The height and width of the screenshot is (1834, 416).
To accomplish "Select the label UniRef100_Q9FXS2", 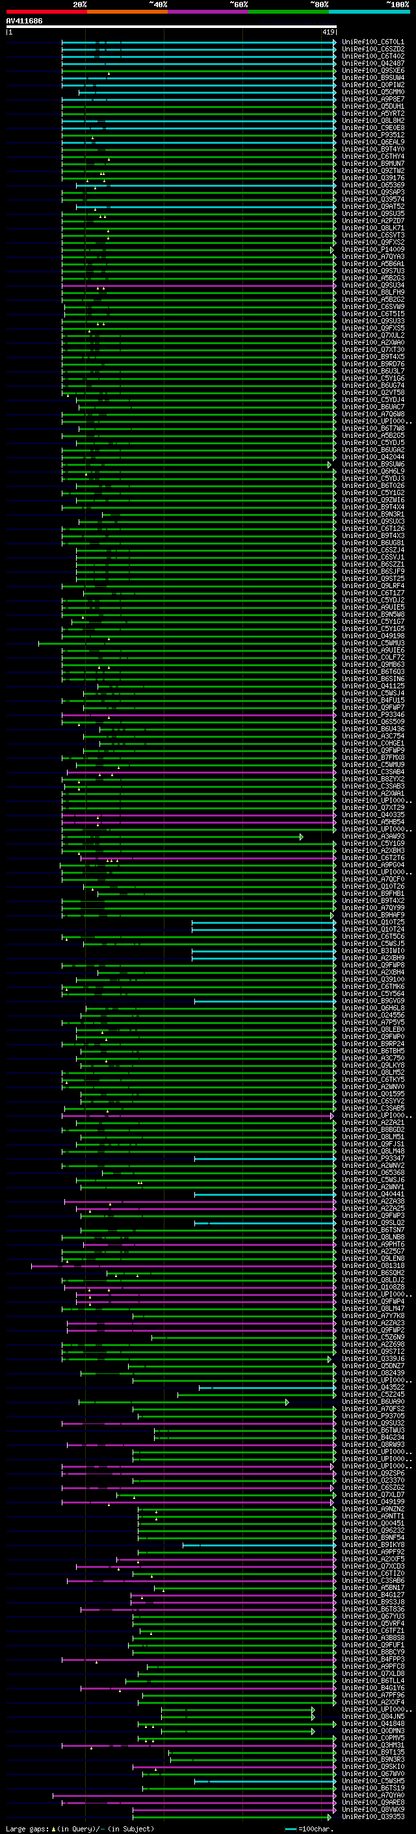I will click(x=372, y=243).
